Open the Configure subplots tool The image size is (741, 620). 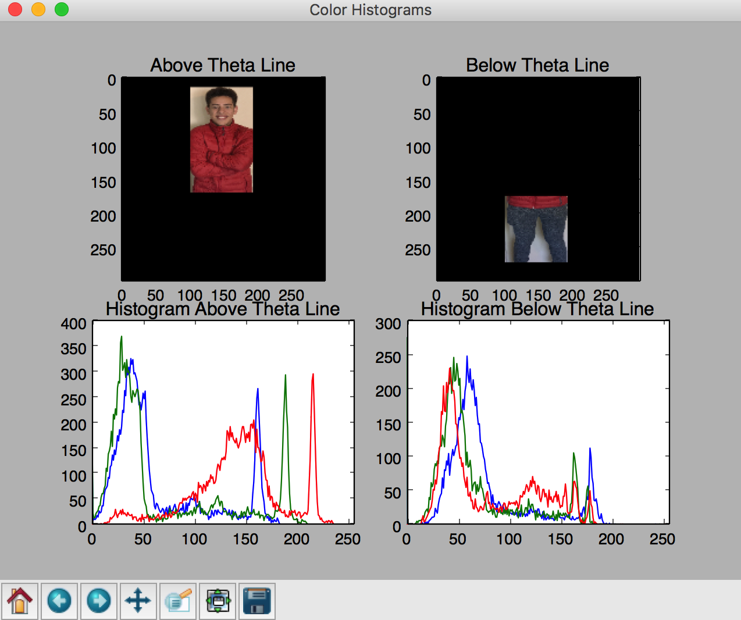point(218,601)
